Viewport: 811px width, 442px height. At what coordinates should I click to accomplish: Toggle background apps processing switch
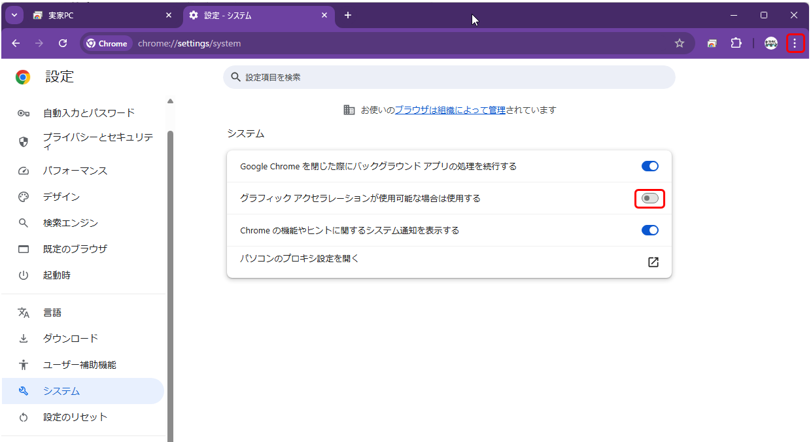click(x=649, y=166)
